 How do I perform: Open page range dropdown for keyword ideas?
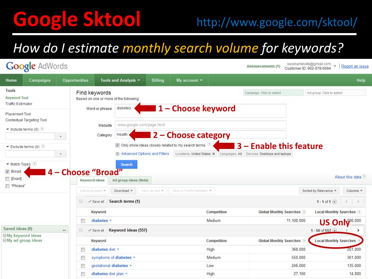click(335, 230)
